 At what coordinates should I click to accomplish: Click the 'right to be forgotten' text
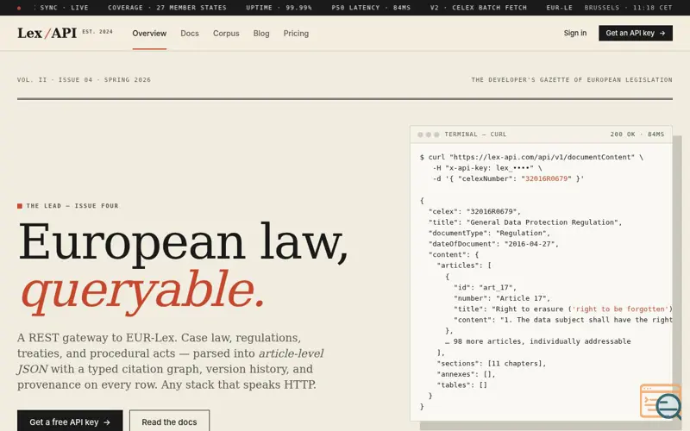click(x=622, y=309)
